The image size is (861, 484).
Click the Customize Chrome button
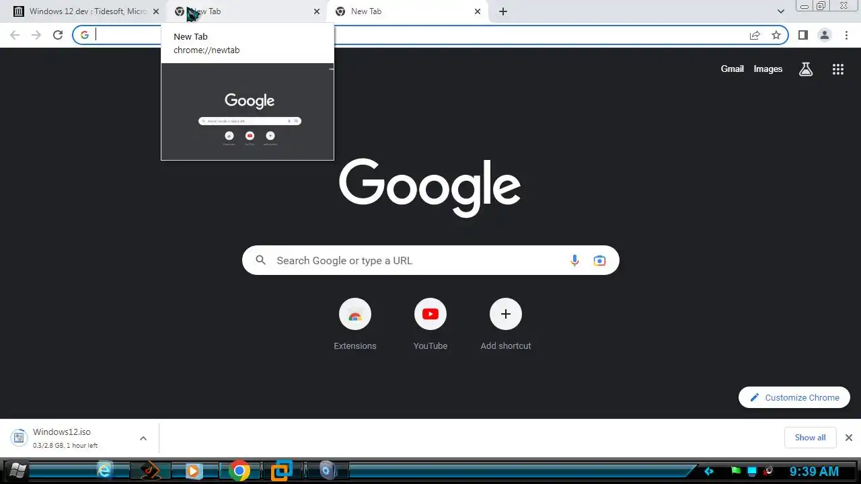pyautogui.click(x=794, y=397)
